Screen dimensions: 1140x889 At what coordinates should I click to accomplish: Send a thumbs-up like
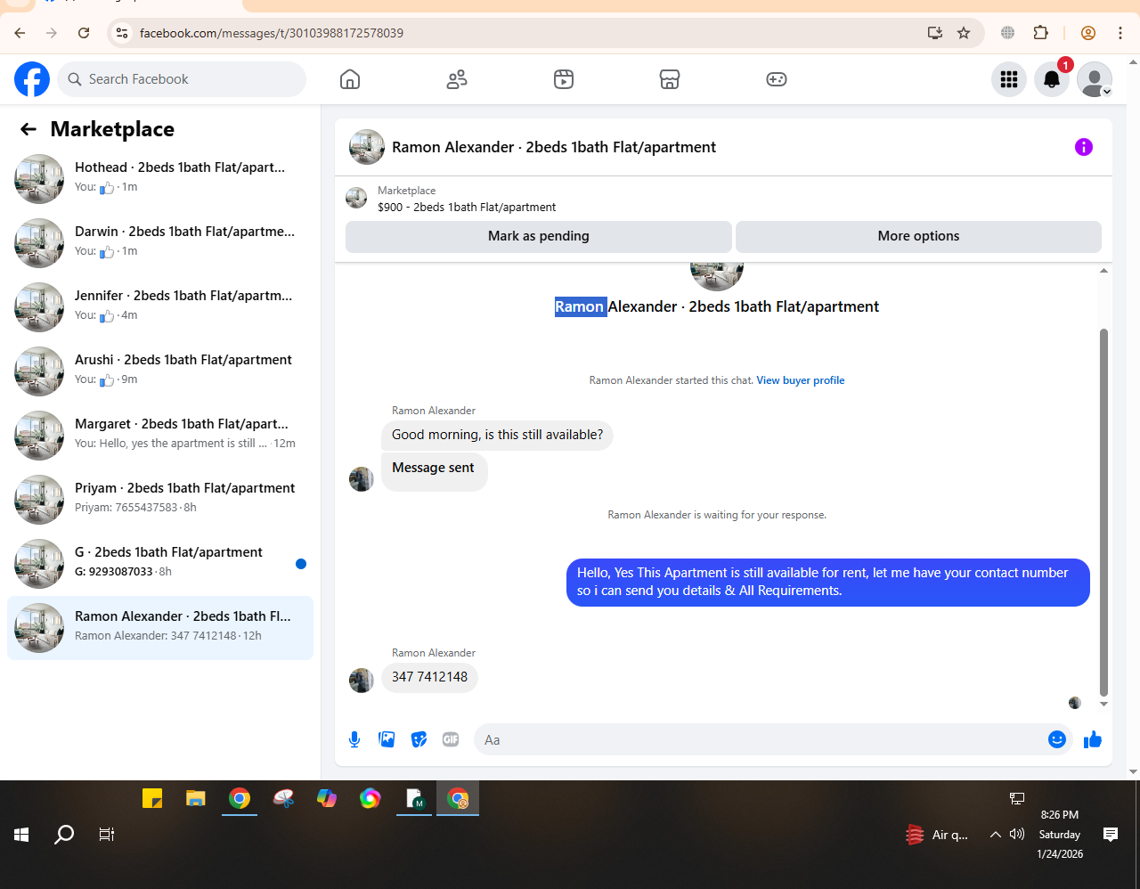[x=1093, y=739]
